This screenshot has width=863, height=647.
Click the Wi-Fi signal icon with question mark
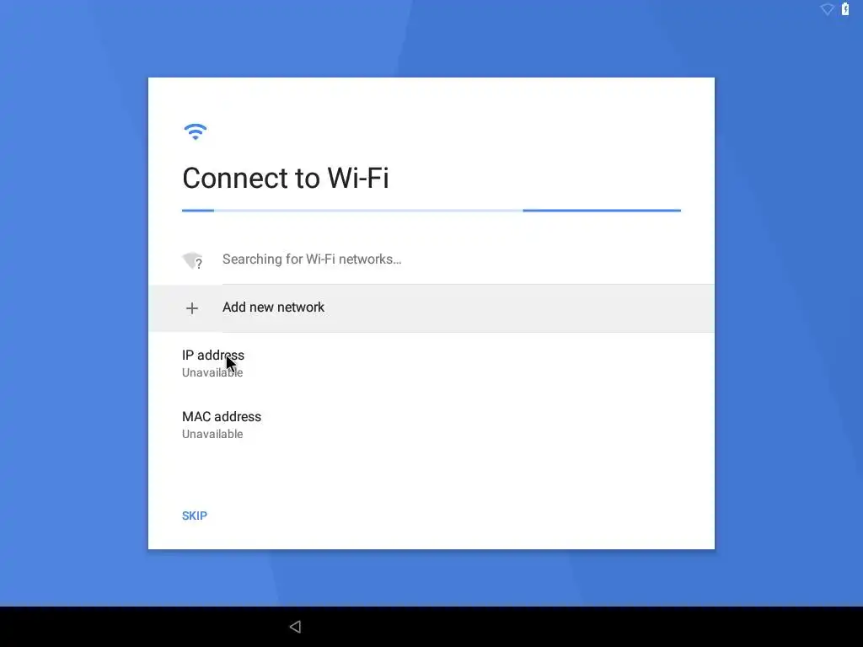193,260
